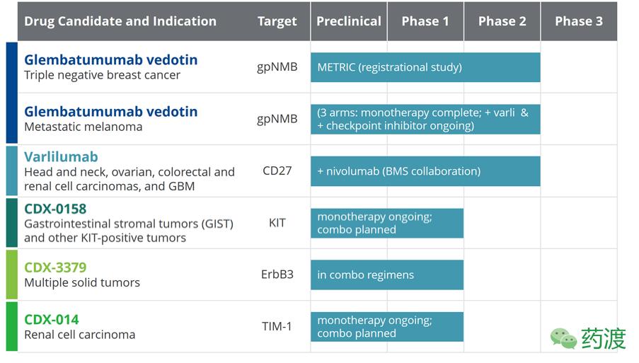Open the CDX-0158 drug candidate
Screen dimensions: 639x363
click(55, 209)
